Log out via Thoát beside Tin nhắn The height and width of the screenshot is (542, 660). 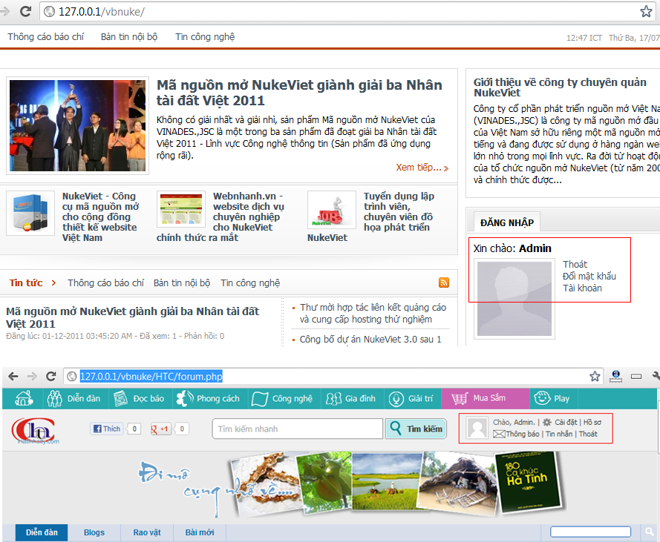pos(588,434)
